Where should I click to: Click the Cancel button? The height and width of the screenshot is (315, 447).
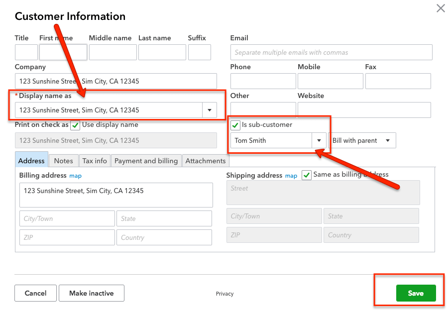pyautogui.click(x=35, y=293)
